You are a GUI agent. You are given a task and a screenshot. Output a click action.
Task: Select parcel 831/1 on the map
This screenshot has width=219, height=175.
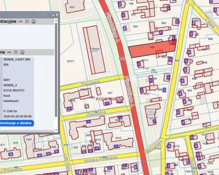[x=71, y=61]
